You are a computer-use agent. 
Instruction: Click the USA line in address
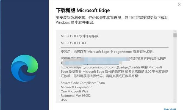point(64,100)
